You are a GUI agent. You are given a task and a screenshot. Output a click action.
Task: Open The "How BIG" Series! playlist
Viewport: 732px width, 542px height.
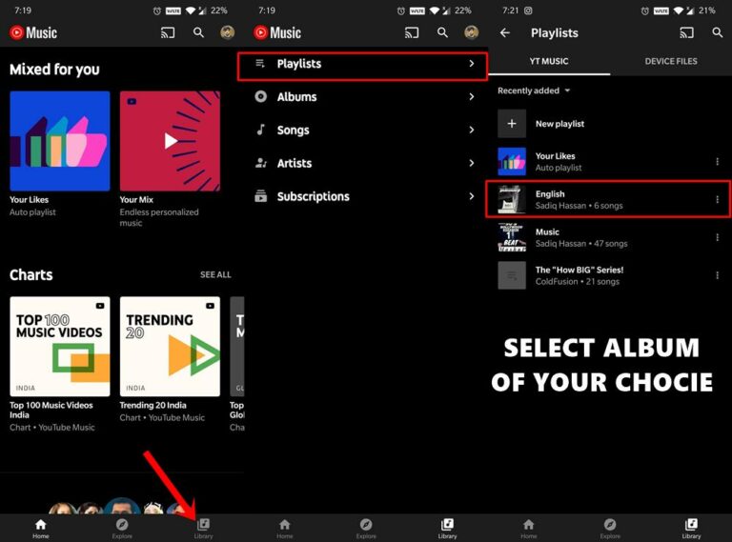point(610,275)
